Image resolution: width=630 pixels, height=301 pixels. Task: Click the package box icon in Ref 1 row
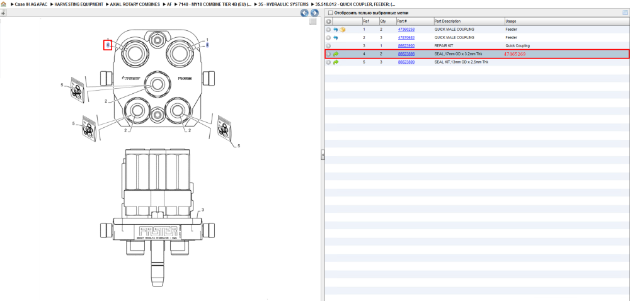[x=343, y=30]
